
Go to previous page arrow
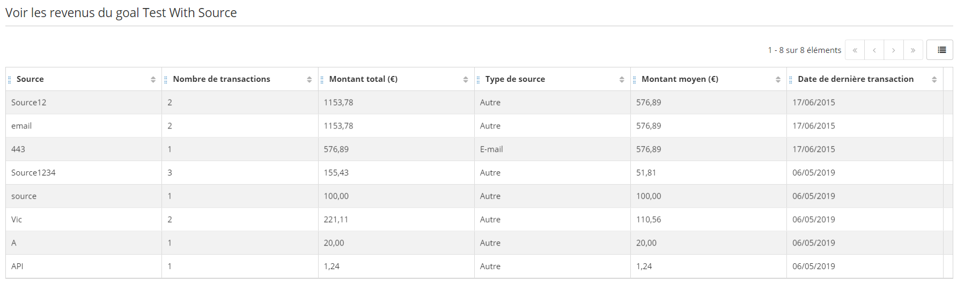pos(874,50)
